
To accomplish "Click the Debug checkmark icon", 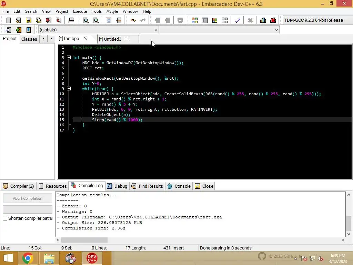I will 237,20.
